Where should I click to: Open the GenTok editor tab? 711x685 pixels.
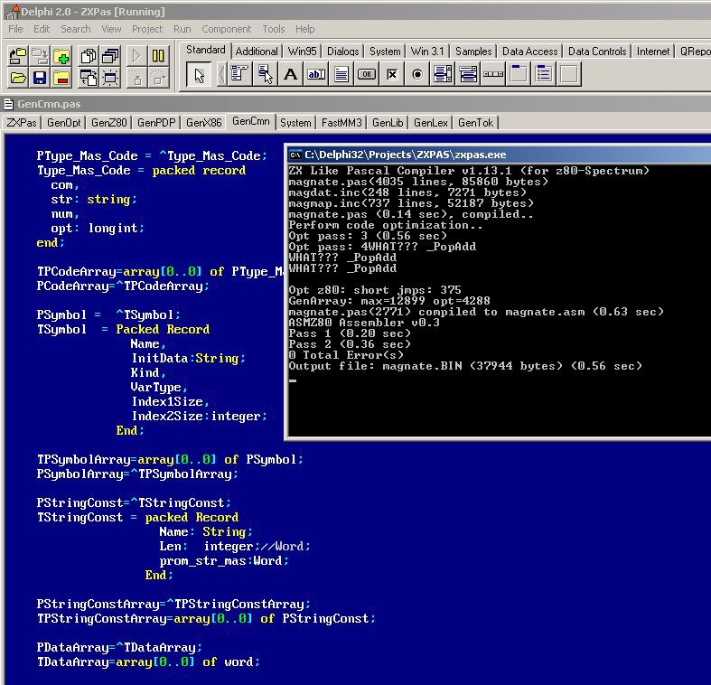pos(475,123)
